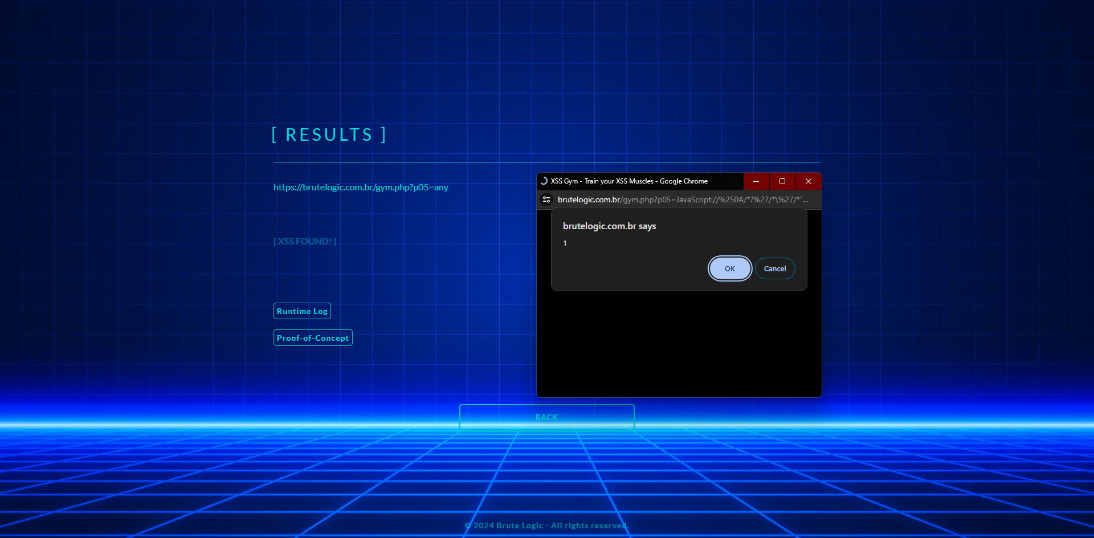Click the BACK button
This screenshot has height=538, width=1094.
[x=546, y=417]
